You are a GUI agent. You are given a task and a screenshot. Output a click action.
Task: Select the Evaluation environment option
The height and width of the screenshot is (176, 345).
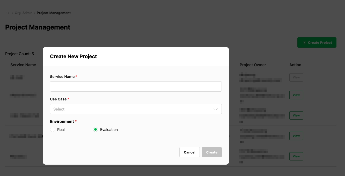click(x=96, y=129)
